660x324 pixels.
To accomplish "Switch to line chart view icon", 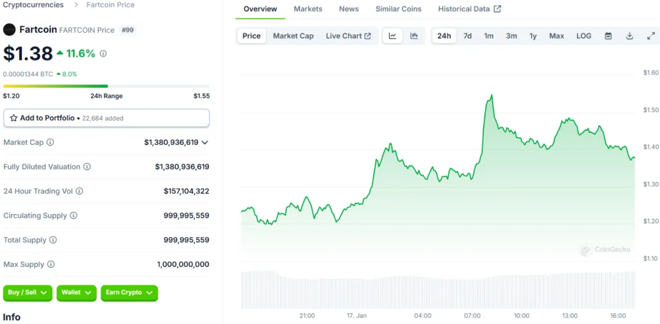I will point(393,36).
